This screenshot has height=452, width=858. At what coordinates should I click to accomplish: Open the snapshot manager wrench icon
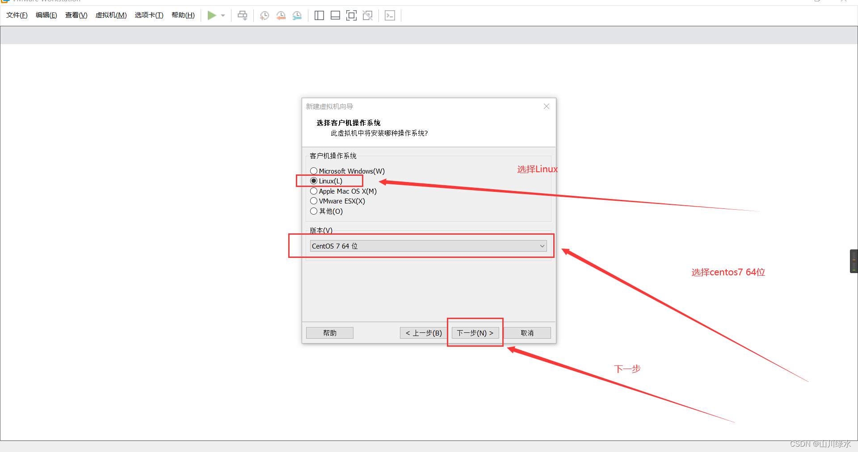coord(297,16)
